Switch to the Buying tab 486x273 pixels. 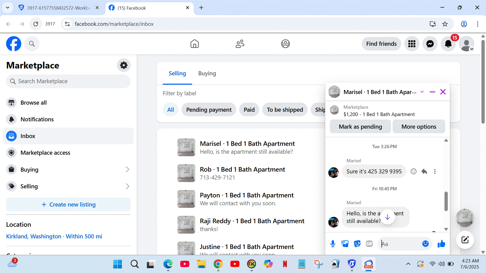coord(207,74)
